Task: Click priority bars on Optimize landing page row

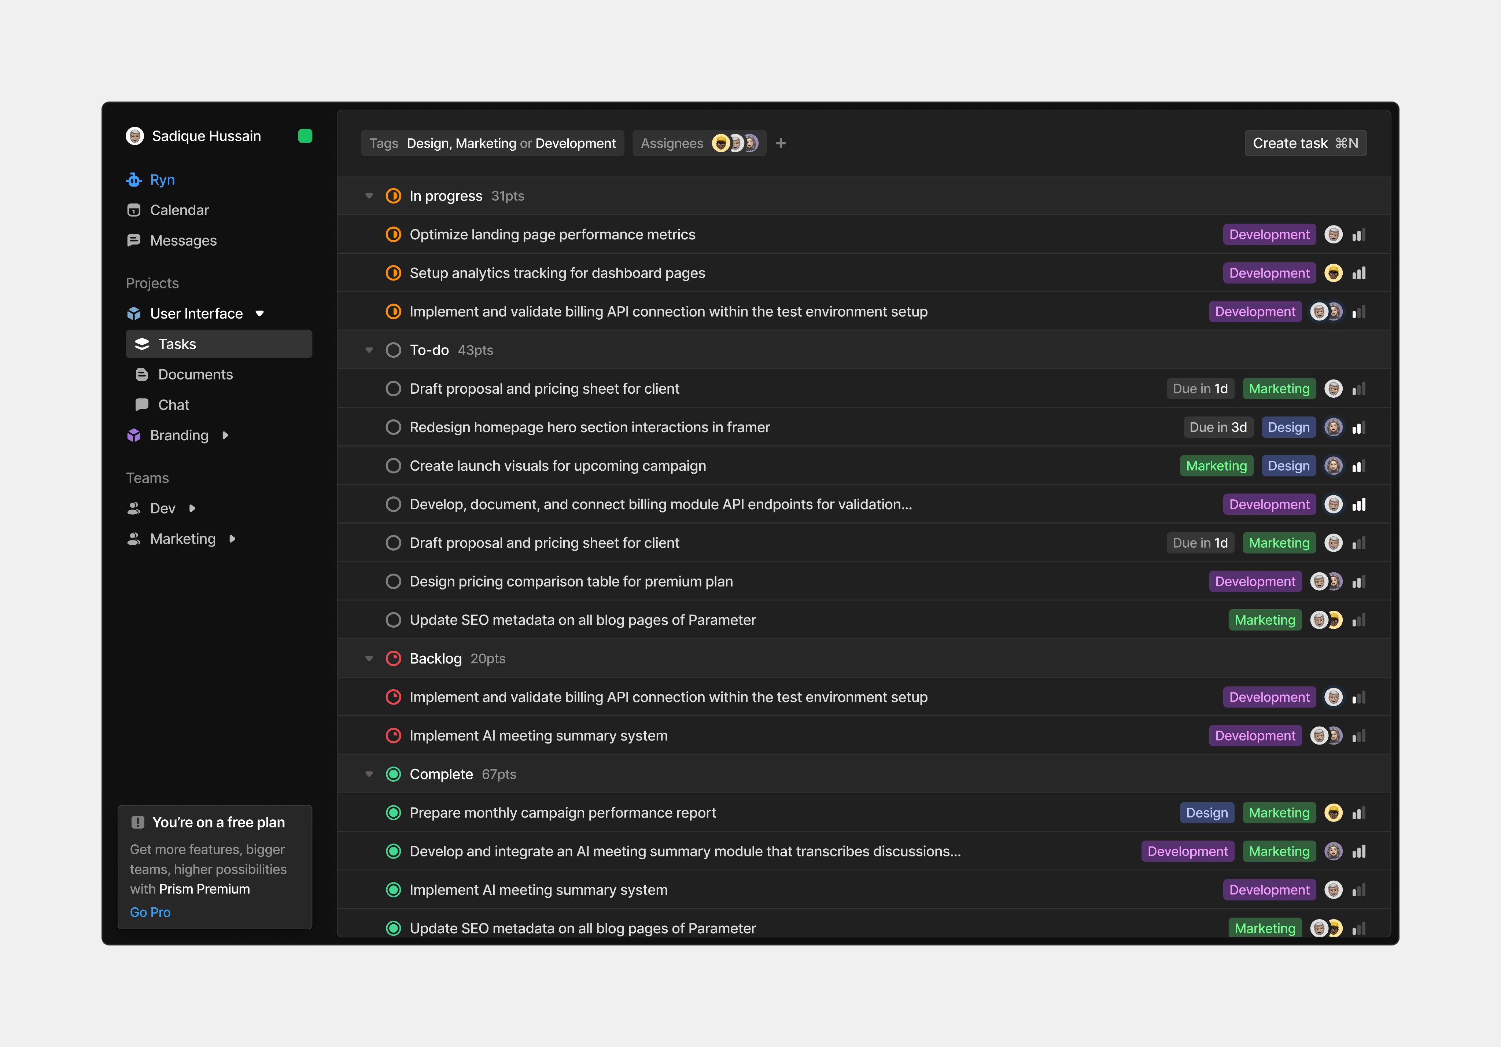Action: coord(1358,235)
